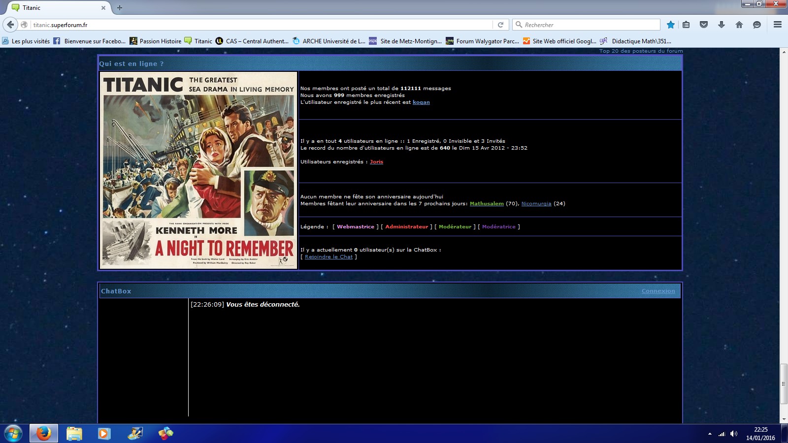The image size is (788, 443).
Task: Click the page vertical scrollbar thumb
Action: pos(784,383)
